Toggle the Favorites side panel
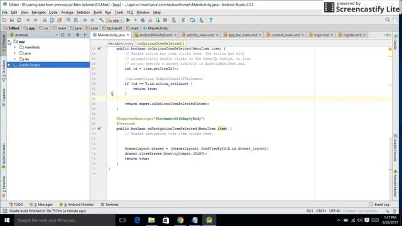The width and height of the screenshot is (402, 226). pos(4,187)
